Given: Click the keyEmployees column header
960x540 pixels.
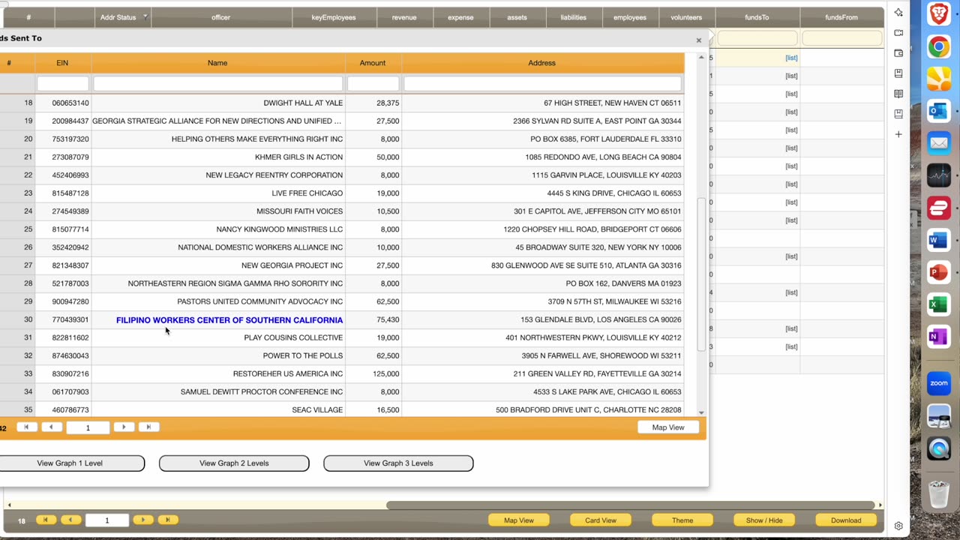Looking at the screenshot, I should (334, 17).
